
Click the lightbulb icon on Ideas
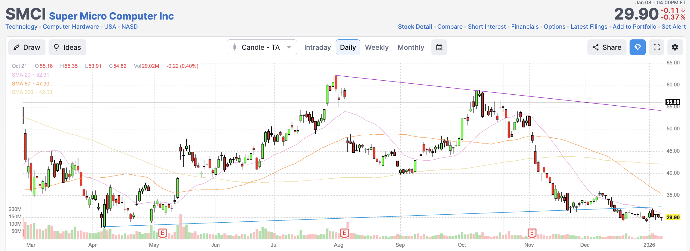56,47
